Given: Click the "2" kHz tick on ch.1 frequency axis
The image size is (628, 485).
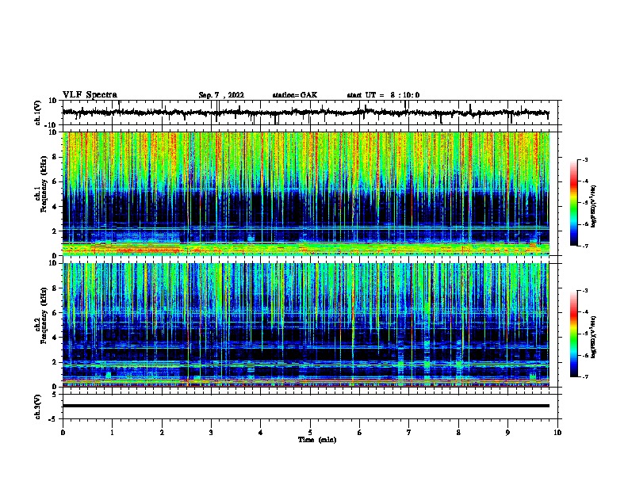Looking at the screenshot, I should [x=55, y=231].
